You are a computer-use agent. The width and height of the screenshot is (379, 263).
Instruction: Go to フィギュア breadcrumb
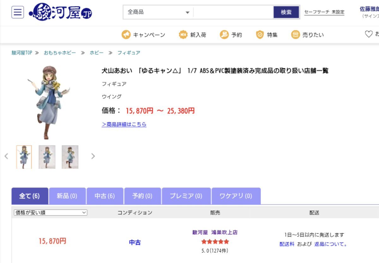129,53
